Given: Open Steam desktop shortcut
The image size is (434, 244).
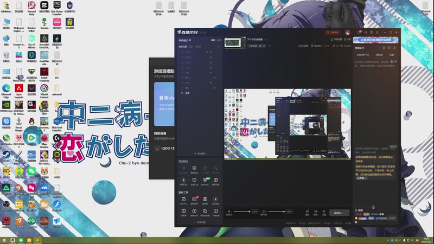Looking at the screenshot, I should [7, 156].
